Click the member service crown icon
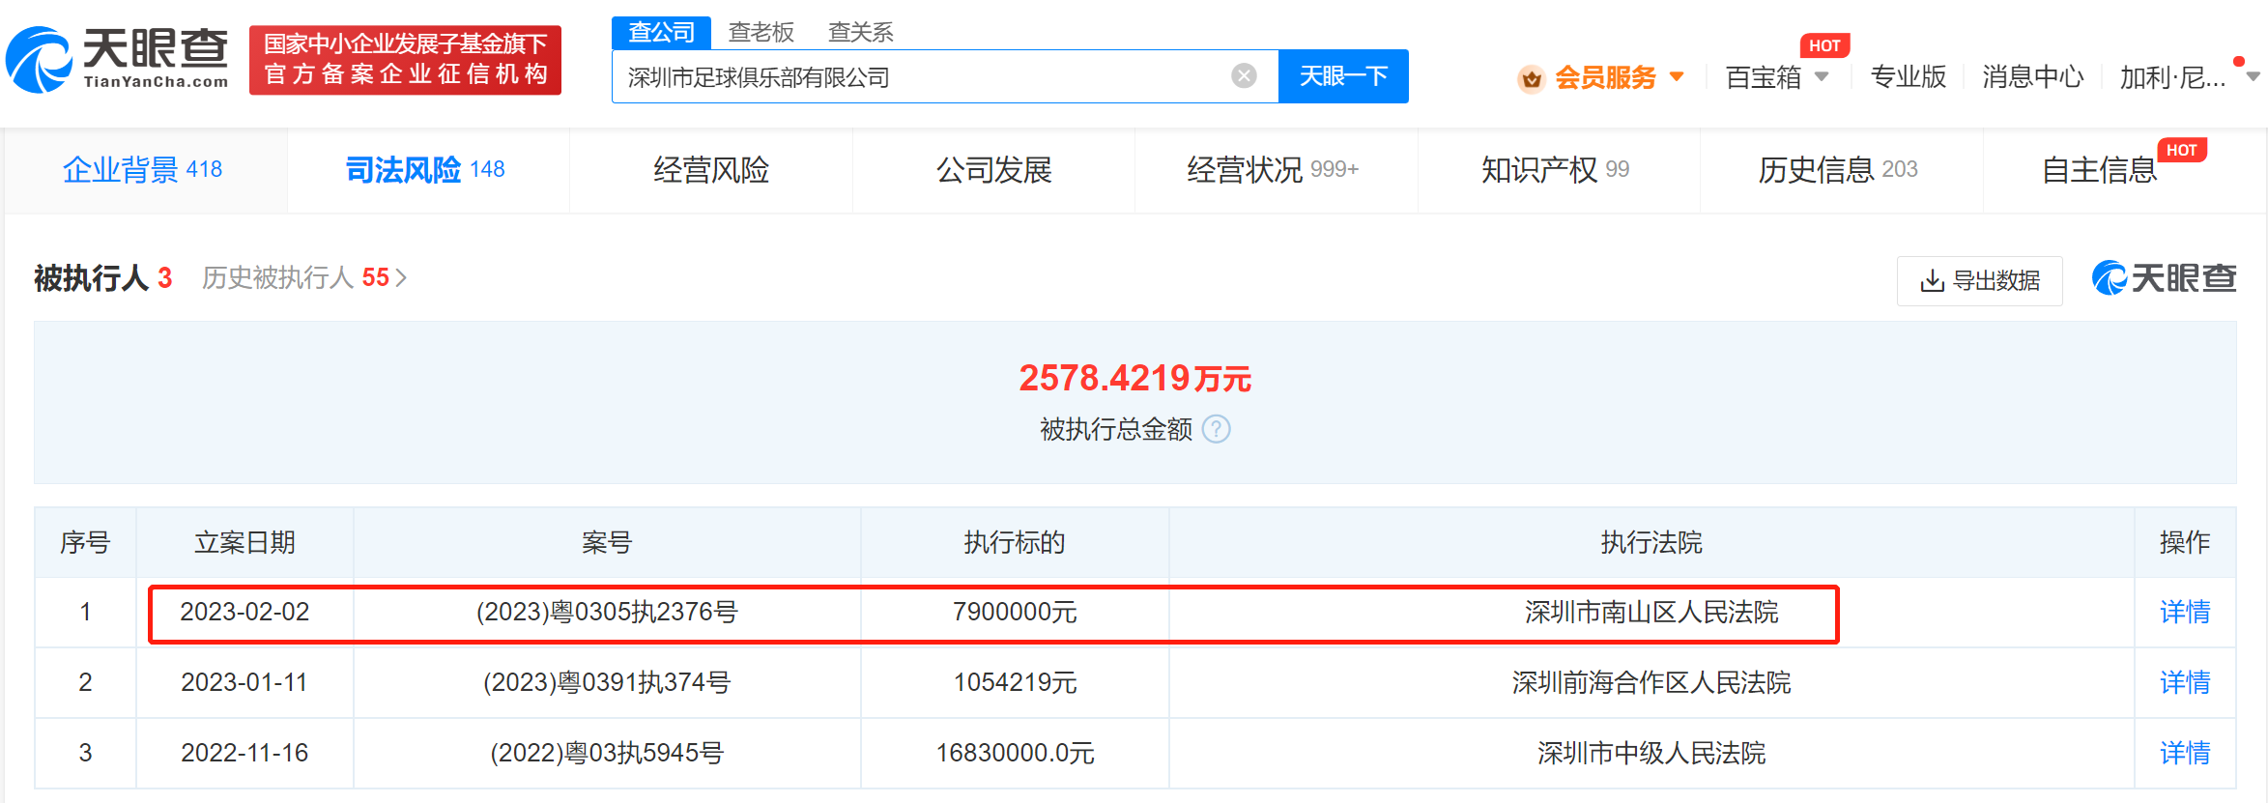2268x803 pixels. [x=1531, y=78]
